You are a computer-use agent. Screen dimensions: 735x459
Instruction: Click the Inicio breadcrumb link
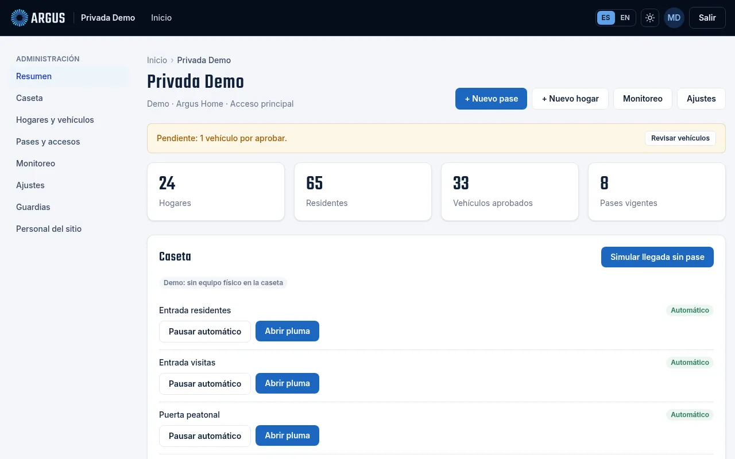[x=157, y=60]
